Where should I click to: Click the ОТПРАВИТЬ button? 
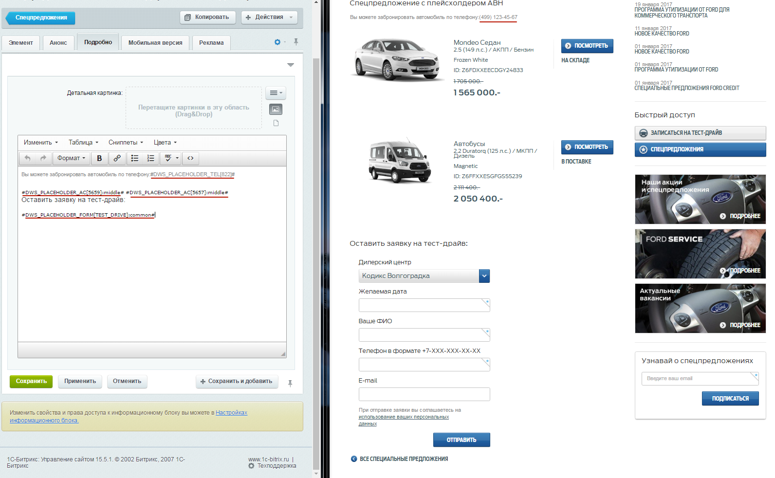[x=461, y=440]
